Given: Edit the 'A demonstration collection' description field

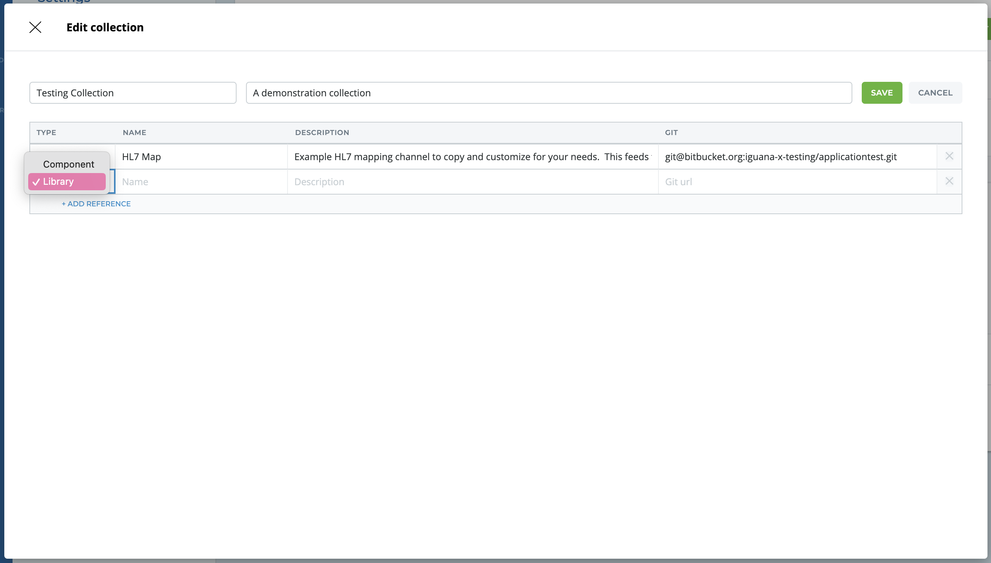Looking at the screenshot, I should pos(548,93).
